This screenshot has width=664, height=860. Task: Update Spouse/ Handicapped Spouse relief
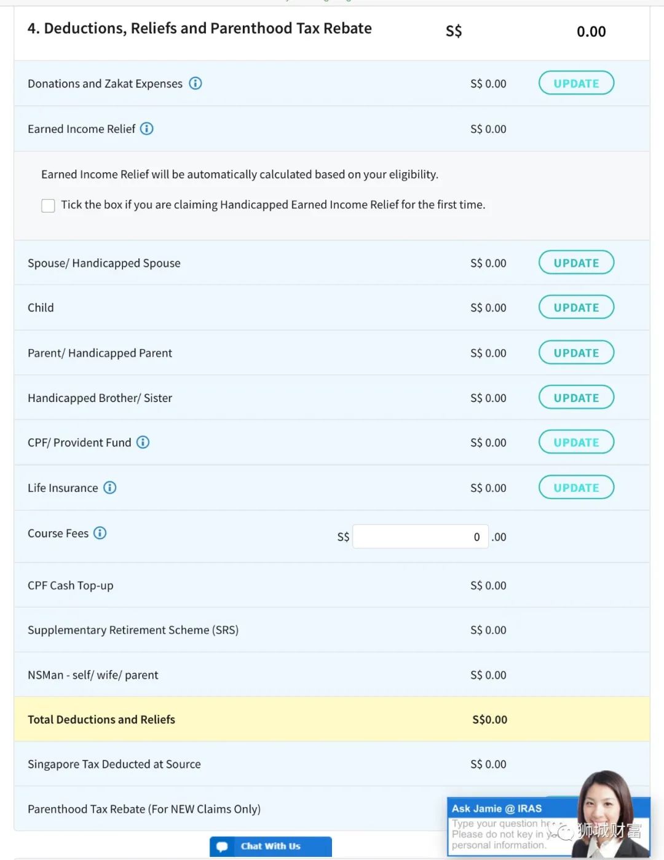point(576,262)
